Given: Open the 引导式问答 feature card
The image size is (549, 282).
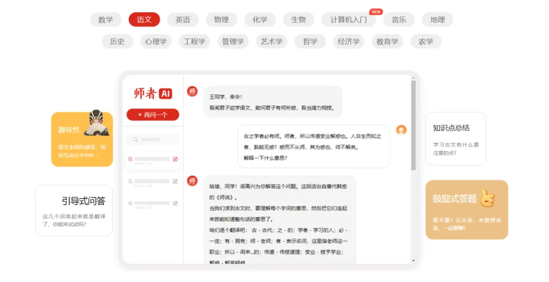Looking at the screenshot, I should point(74,210).
